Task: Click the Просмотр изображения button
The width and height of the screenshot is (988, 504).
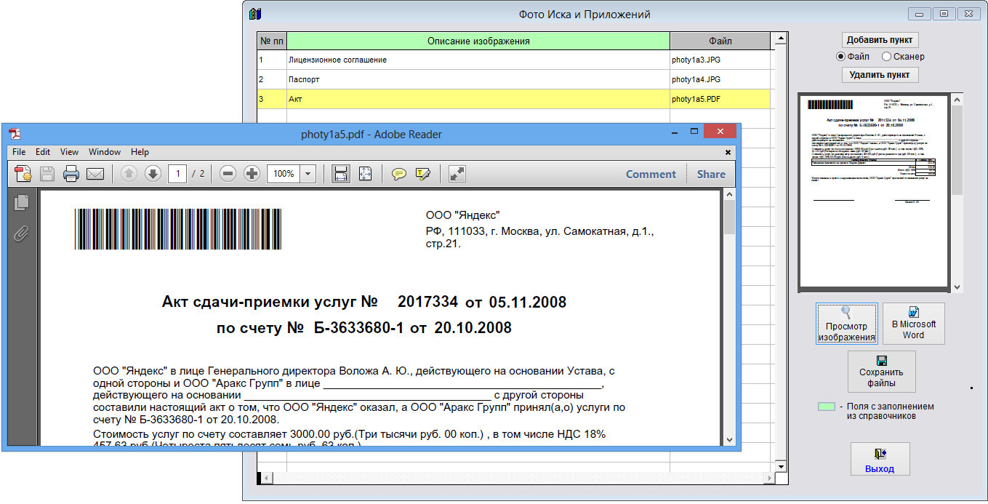Action: (x=846, y=324)
